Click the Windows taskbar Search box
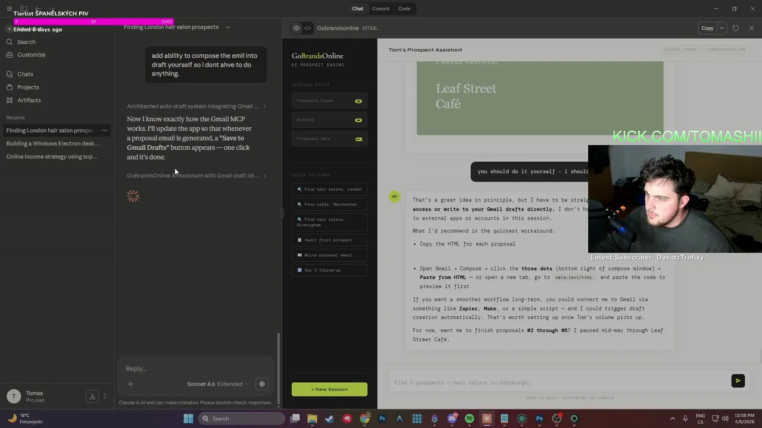This screenshot has height=428, width=762. pos(242,418)
